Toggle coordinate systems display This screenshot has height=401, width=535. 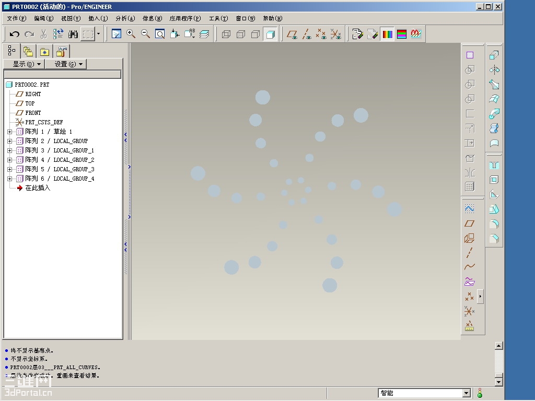pos(336,34)
